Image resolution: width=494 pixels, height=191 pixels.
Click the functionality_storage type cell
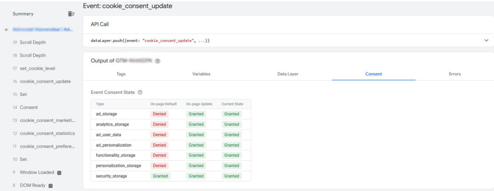pos(116,155)
